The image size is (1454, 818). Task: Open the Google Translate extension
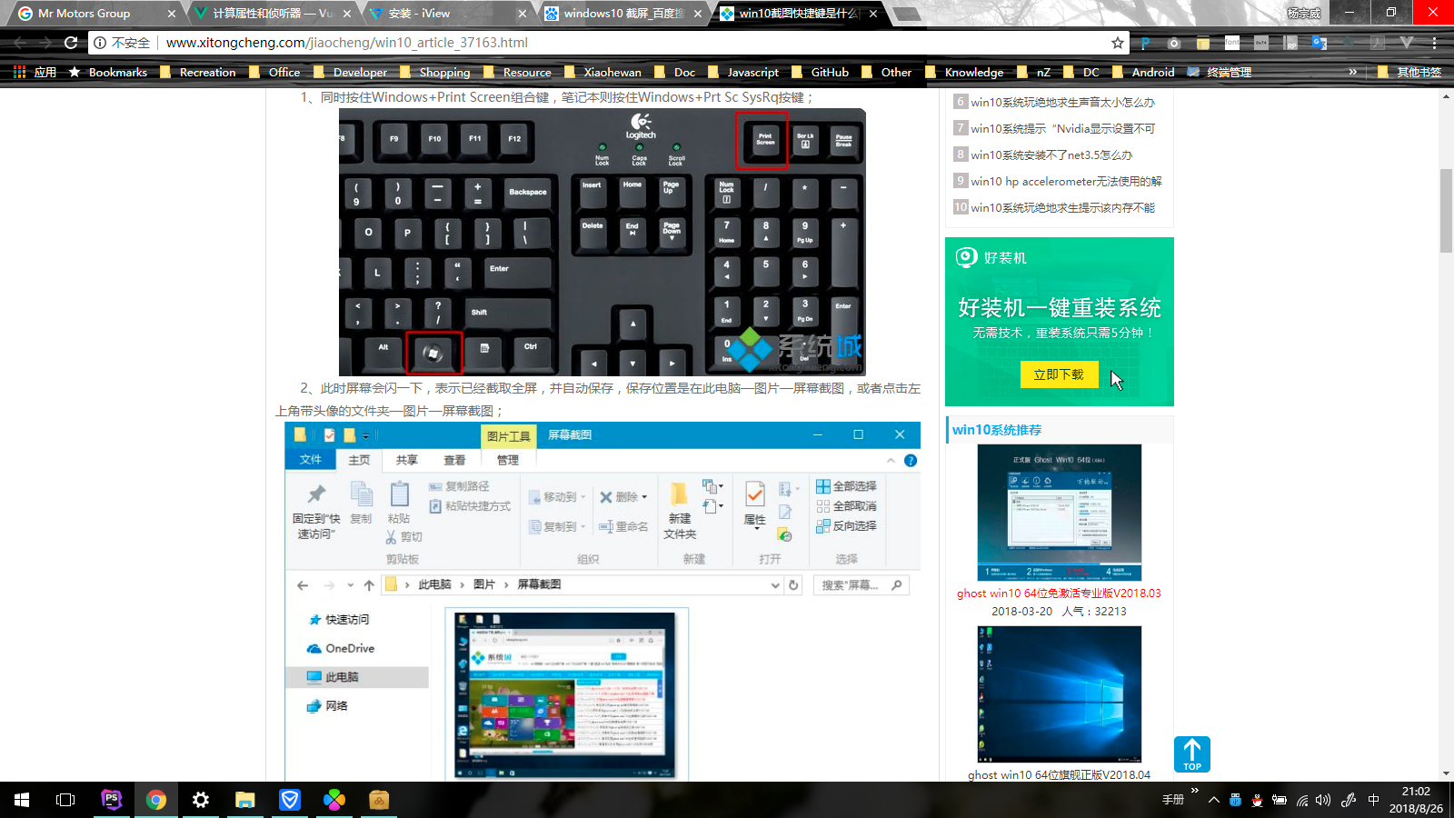(1320, 43)
